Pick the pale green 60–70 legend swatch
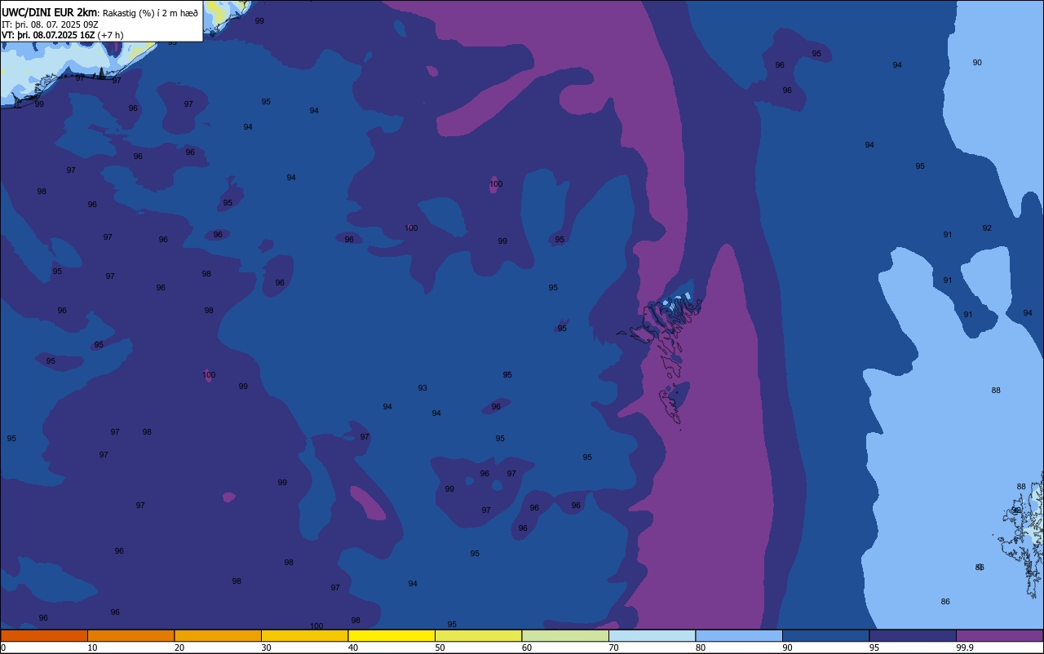The width and height of the screenshot is (1044, 654). [x=565, y=635]
